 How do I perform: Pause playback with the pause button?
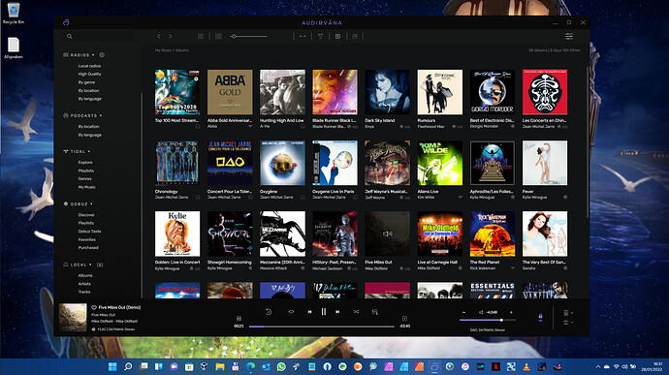[x=324, y=312]
